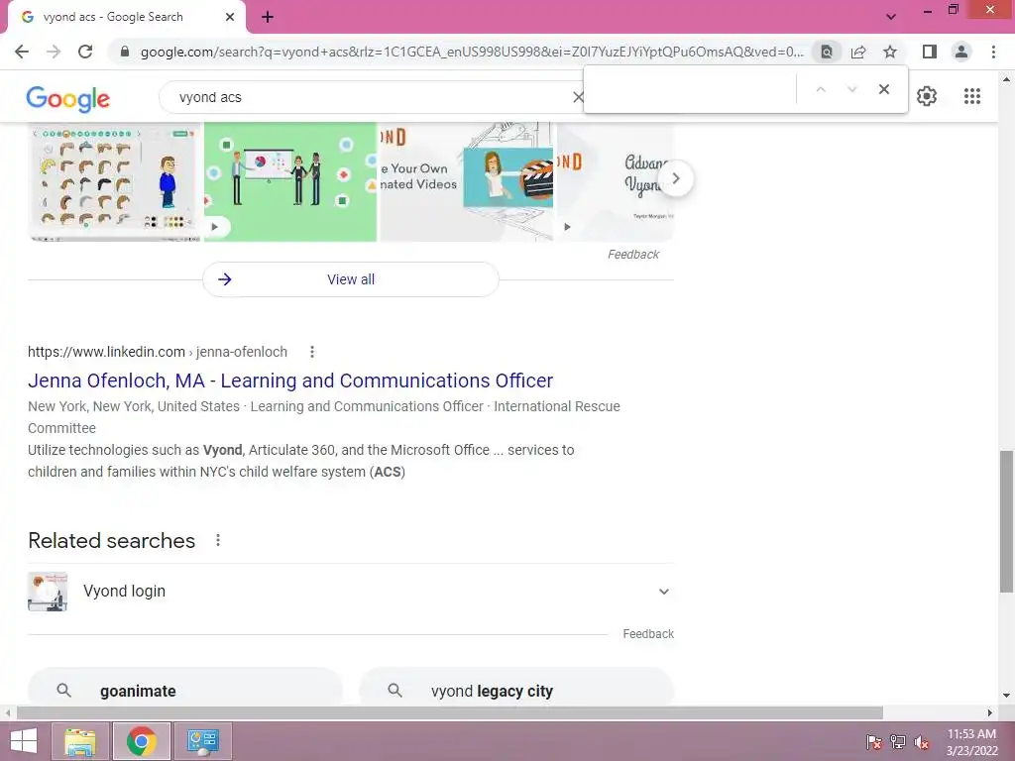Viewport: 1015px width, 761px height.
Task: Toggle the Chrome side panel
Action: click(930, 52)
